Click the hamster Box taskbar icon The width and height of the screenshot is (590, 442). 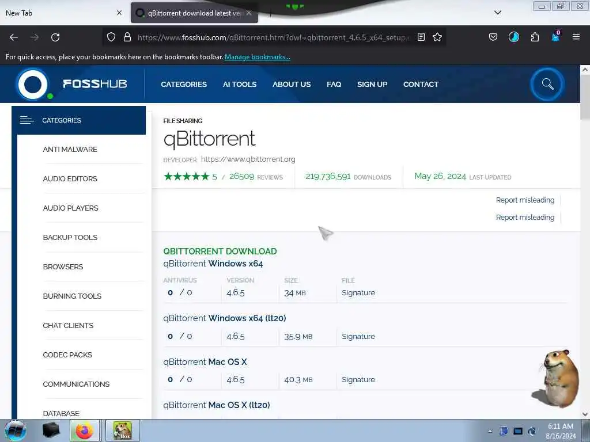tap(122, 430)
